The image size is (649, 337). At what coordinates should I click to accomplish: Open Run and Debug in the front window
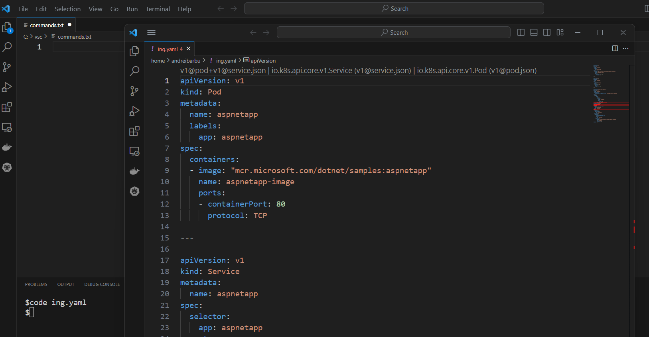[134, 111]
